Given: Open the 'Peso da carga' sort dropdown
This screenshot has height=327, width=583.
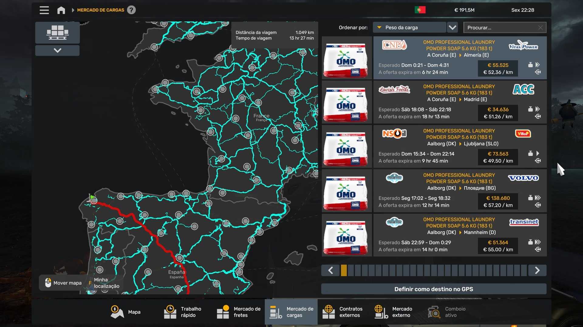Looking at the screenshot, I should coord(409,28).
